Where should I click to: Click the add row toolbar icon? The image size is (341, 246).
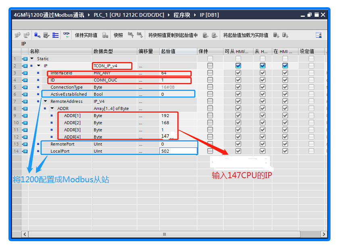27,35
